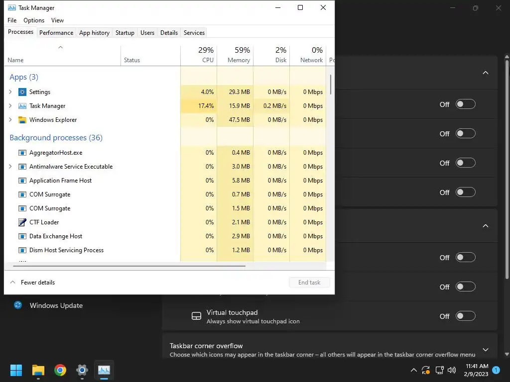Click the Virtual touchpad icon in Settings
Screen dimensions: 510x382
click(196, 316)
